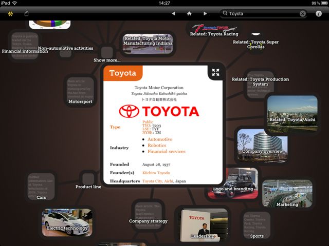The image size is (329, 246).
Task: Go back with the left arrow
Action: (x=173, y=14)
